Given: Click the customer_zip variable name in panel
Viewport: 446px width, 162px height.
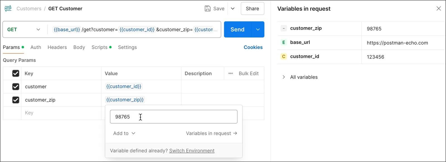Looking at the screenshot, I should point(306,28).
